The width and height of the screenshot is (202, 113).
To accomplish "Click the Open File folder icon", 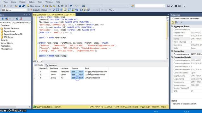I will click(x=16, y=6).
